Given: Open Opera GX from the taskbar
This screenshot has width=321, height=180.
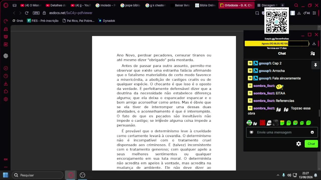Looking at the screenshot, I should [x=71, y=175].
